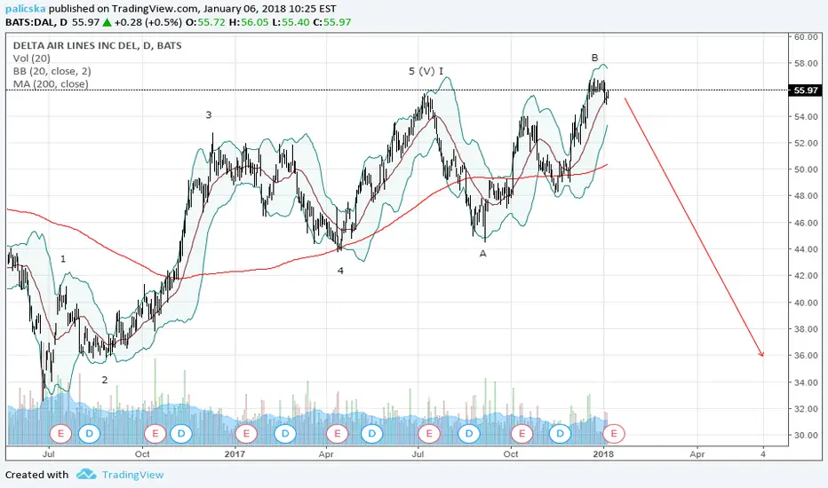Click the 36.00 price axis label
The height and width of the screenshot is (488, 828).
point(806,356)
